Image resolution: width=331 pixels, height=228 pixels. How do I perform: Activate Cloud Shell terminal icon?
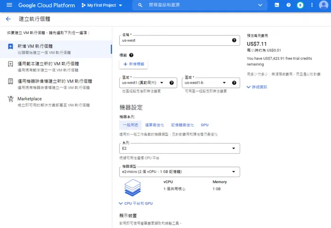[x=277, y=5]
